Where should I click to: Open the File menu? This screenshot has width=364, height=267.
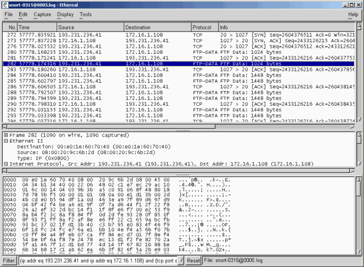click(9, 14)
